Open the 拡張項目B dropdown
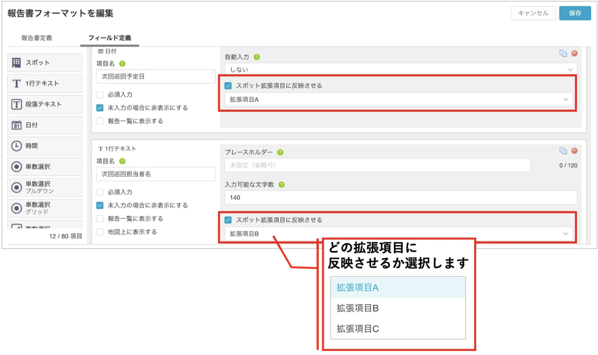The height and width of the screenshot is (355, 598). point(399,234)
